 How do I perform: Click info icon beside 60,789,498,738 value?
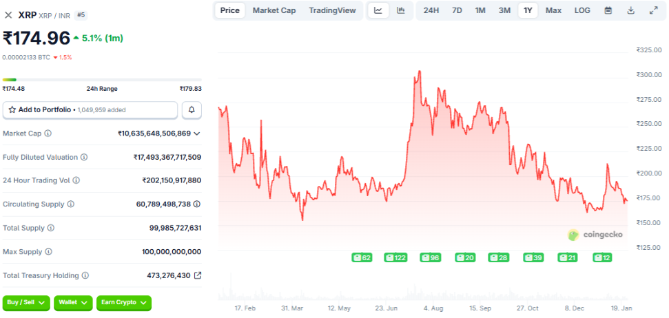point(196,204)
